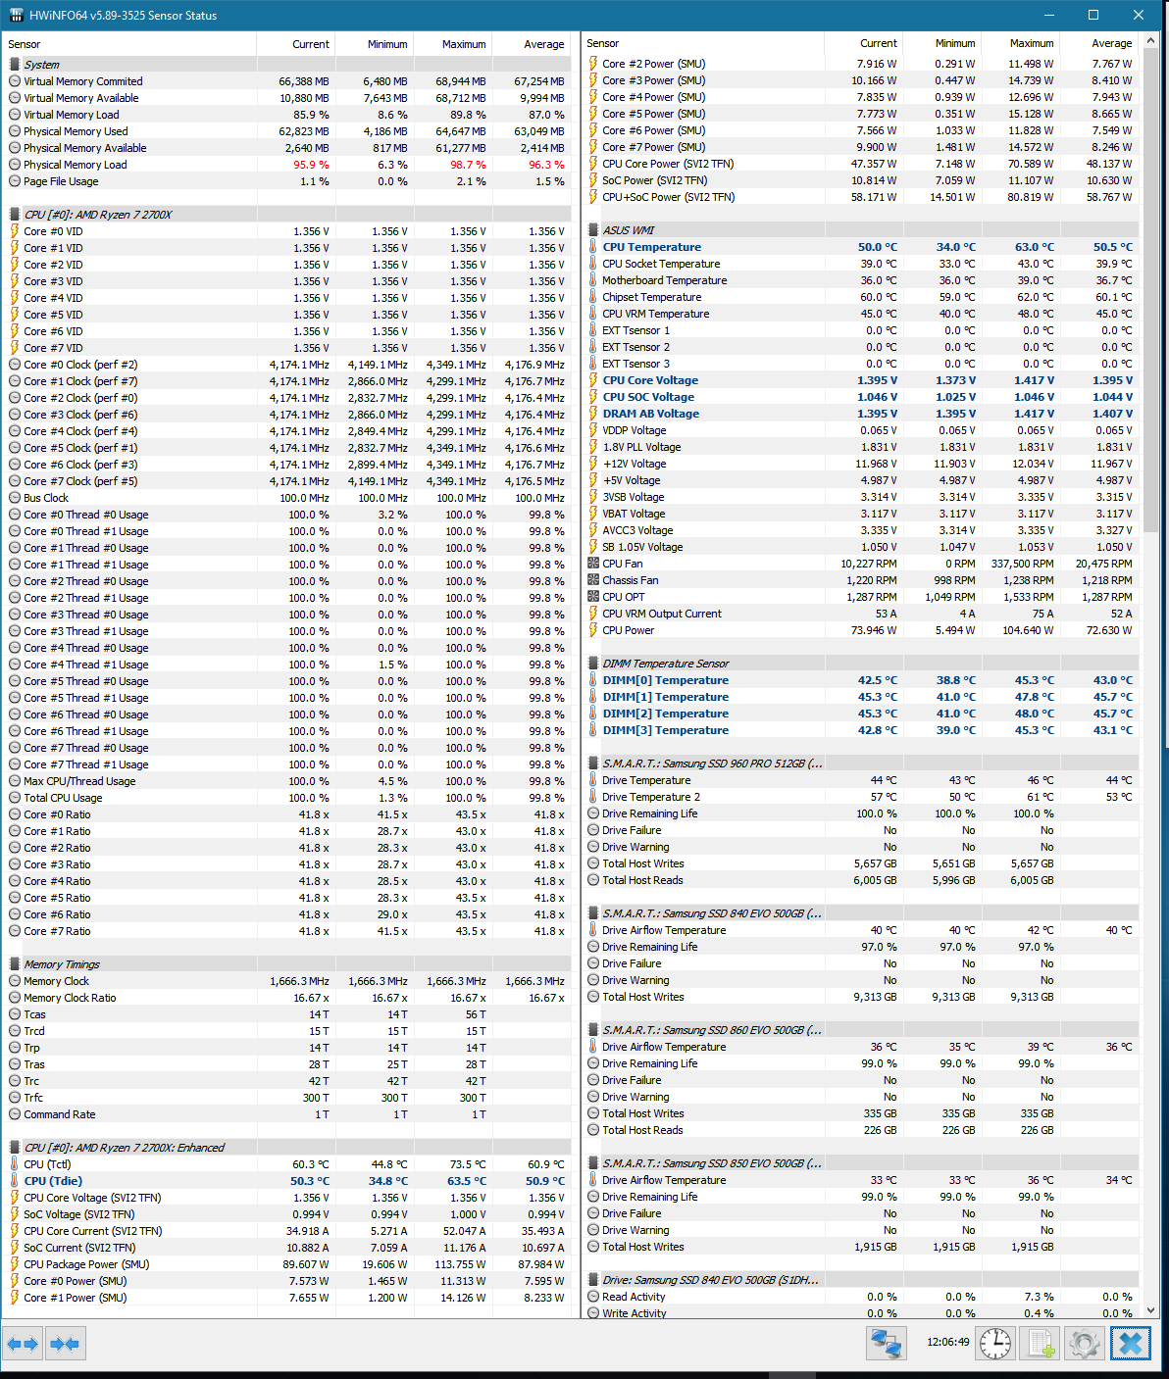This screenshot has width=1169, height=1379.
Task: Click the circle icon beside Memory Clock
Action: pyautogui.click(x=15, y=981)
